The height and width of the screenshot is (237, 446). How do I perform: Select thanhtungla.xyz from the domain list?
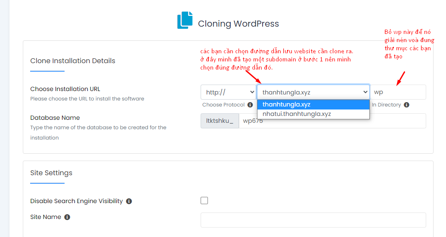[313, 104]
